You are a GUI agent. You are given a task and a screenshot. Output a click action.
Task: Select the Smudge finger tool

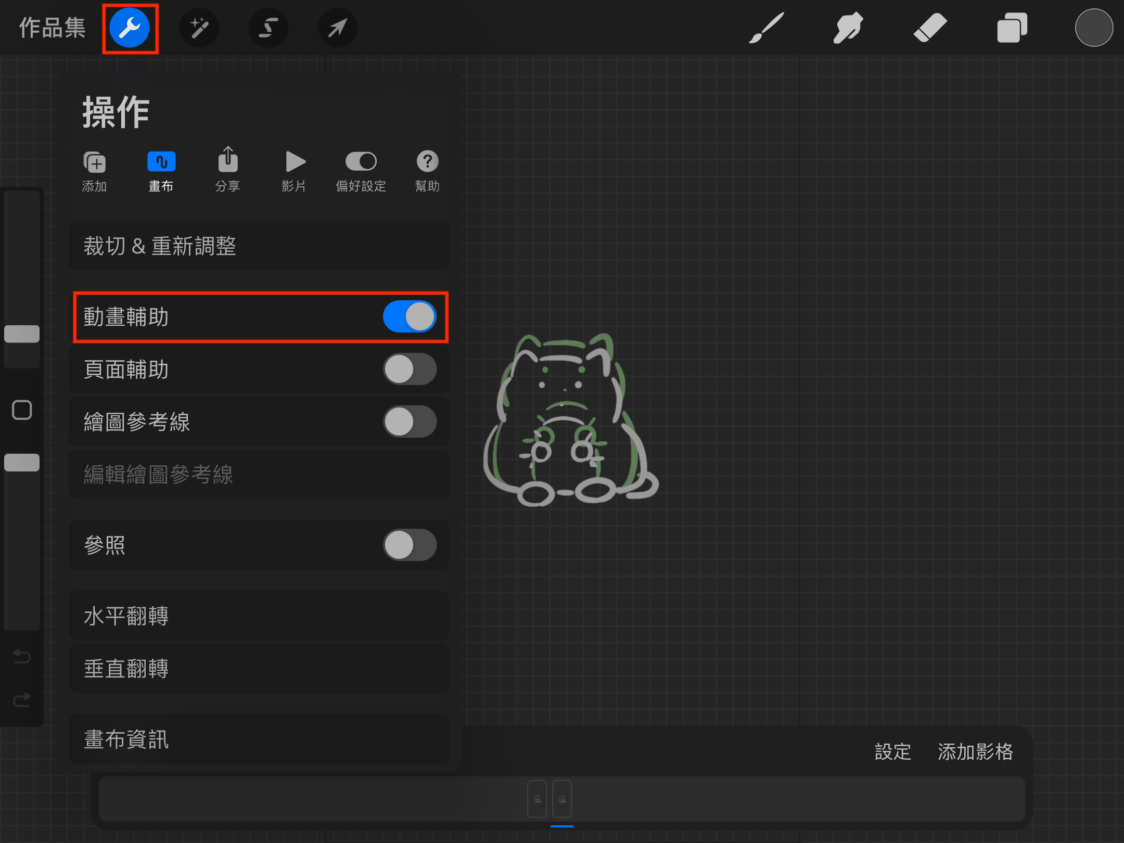point(848,28)
